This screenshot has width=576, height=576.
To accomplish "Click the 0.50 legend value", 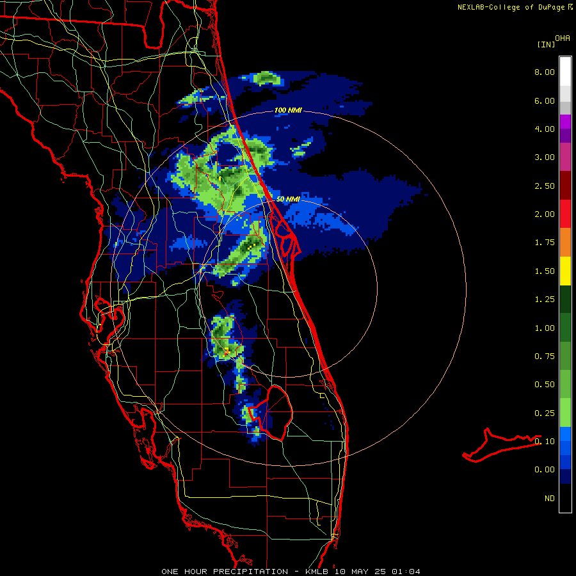I will (x=545, y=385).
